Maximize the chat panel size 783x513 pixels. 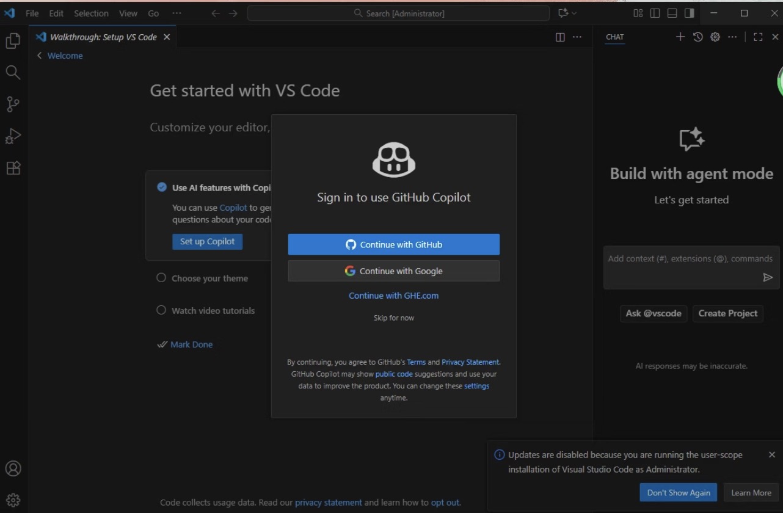tap(758, 37)
